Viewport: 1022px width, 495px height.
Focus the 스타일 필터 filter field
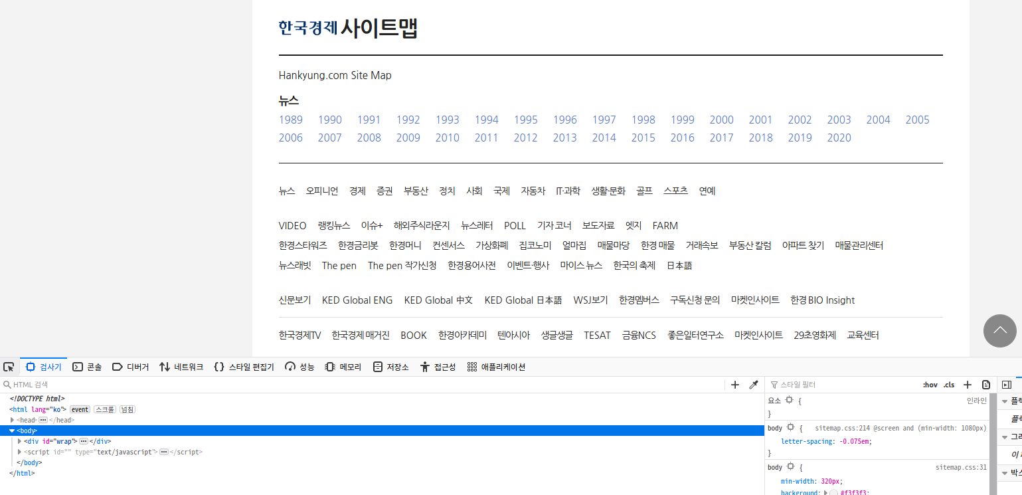843,385
